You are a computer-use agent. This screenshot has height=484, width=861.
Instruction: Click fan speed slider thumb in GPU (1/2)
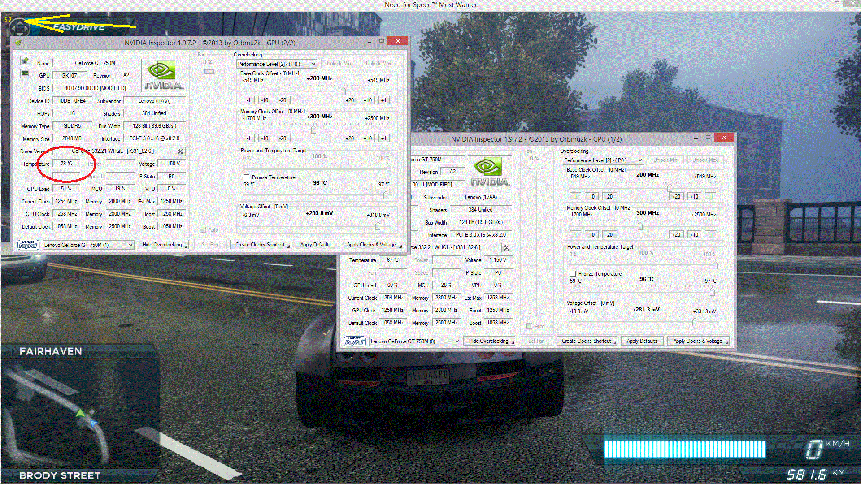pyautogui.click(x=535, y=168)
